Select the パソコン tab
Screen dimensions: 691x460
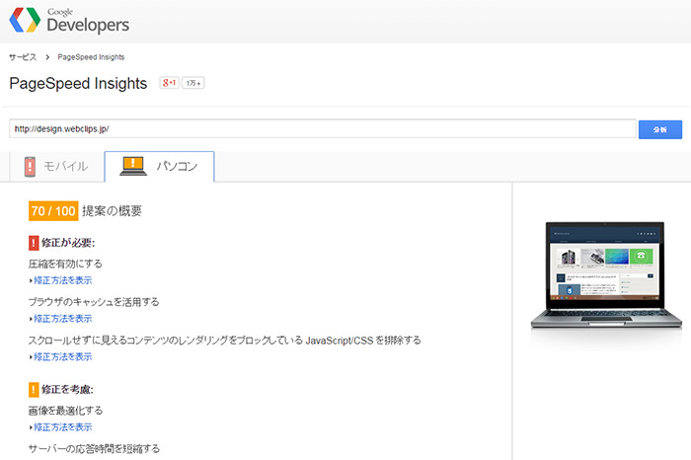160,166
